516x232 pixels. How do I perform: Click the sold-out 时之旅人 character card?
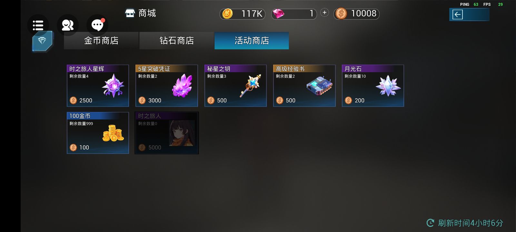166,133
